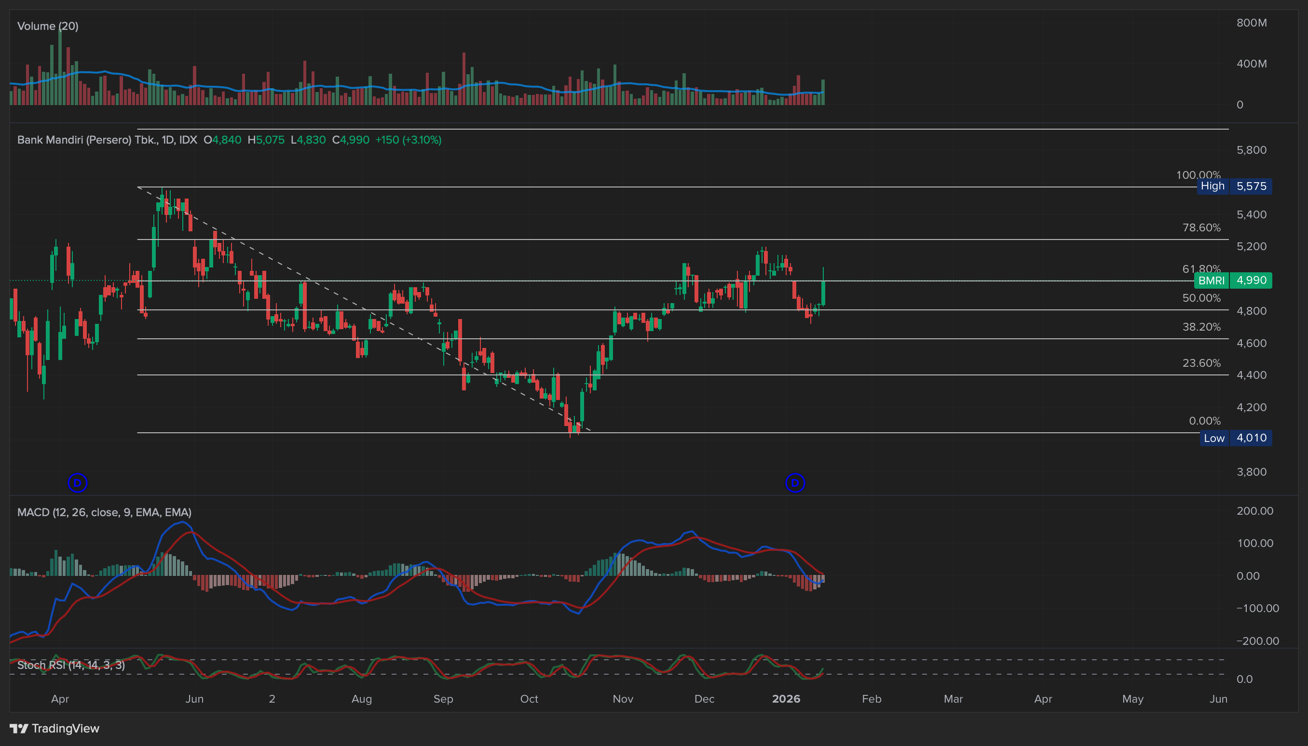Select the Low 4,010 price label
This screenshot has height=746, width=1308.
click(x=1235, y=438)
